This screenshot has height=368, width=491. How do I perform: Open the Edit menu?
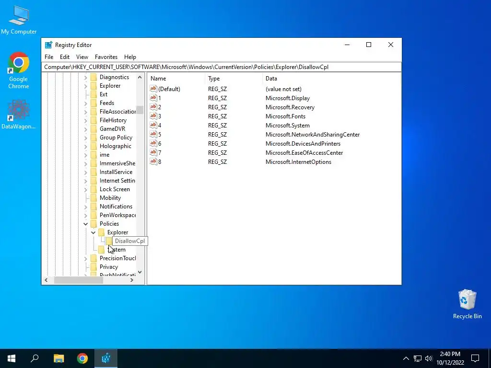click(65, 57)
